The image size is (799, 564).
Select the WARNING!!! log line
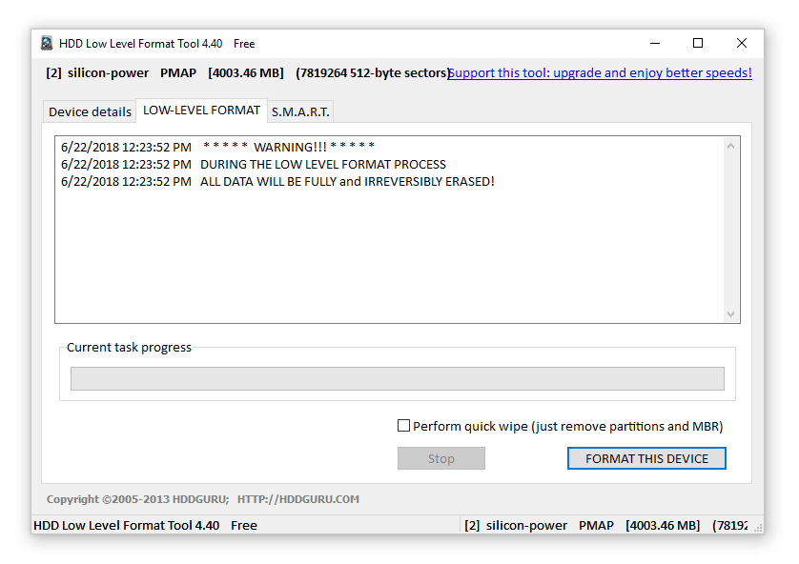(217, 147)
